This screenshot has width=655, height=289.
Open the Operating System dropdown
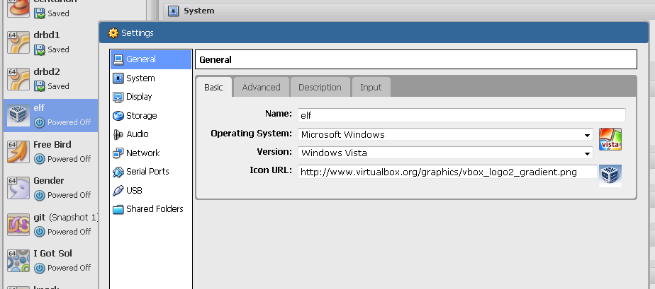coord(445,134)
